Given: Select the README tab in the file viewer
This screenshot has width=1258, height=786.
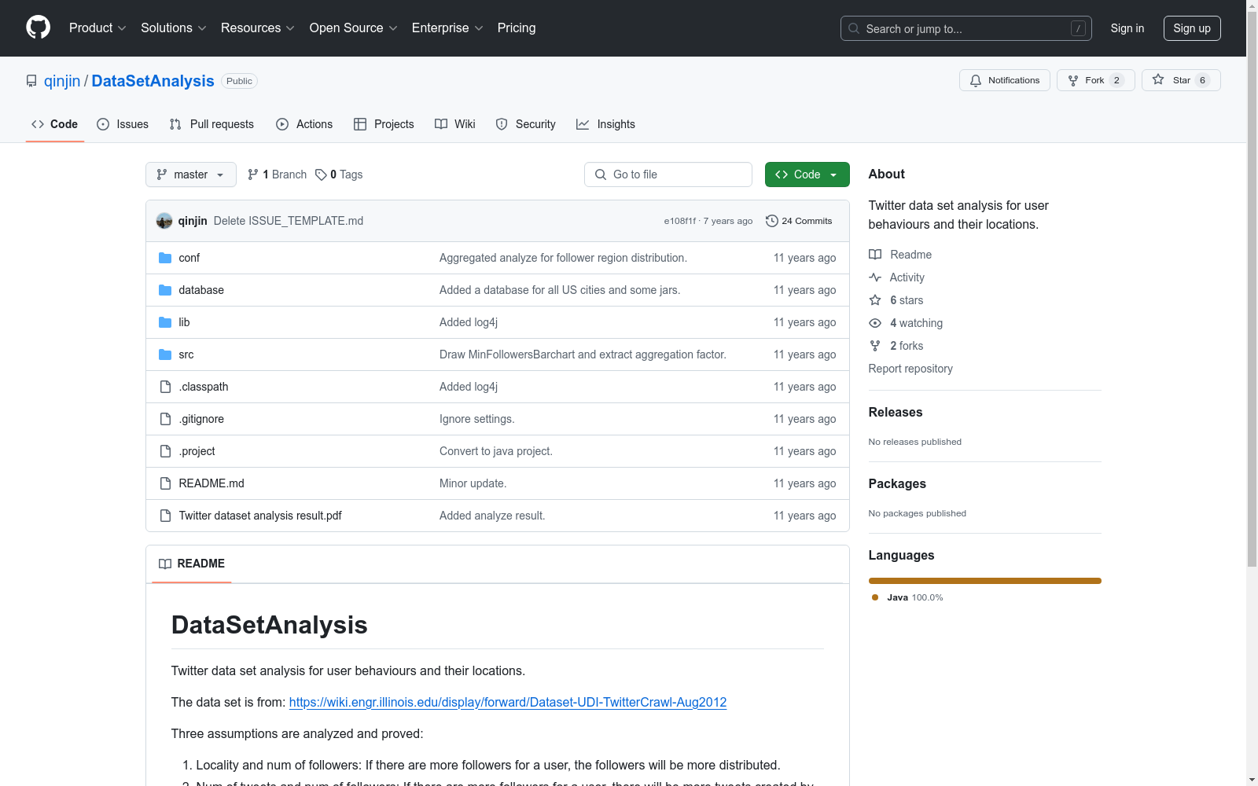Looking at the screenshot, I should pyautogui.click(x=192, y=564).
